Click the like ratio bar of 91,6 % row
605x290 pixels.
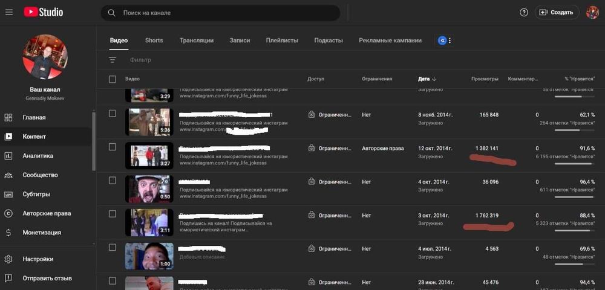tap(575, 164)
